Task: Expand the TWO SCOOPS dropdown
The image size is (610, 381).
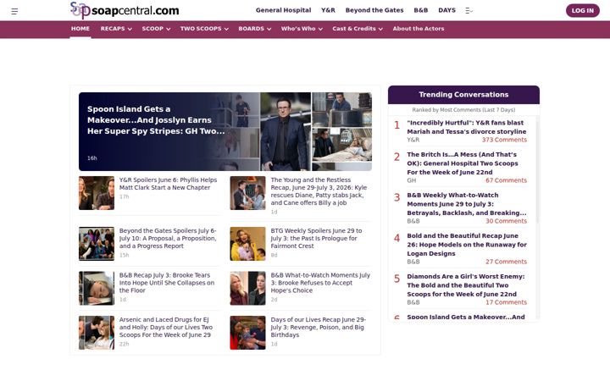Action: coord(204,29)
